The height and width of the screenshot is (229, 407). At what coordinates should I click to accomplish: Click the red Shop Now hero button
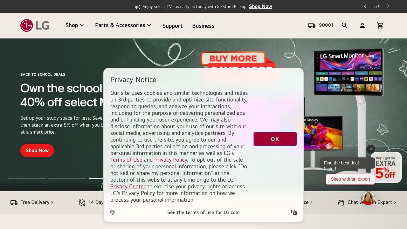click(37, 150)
